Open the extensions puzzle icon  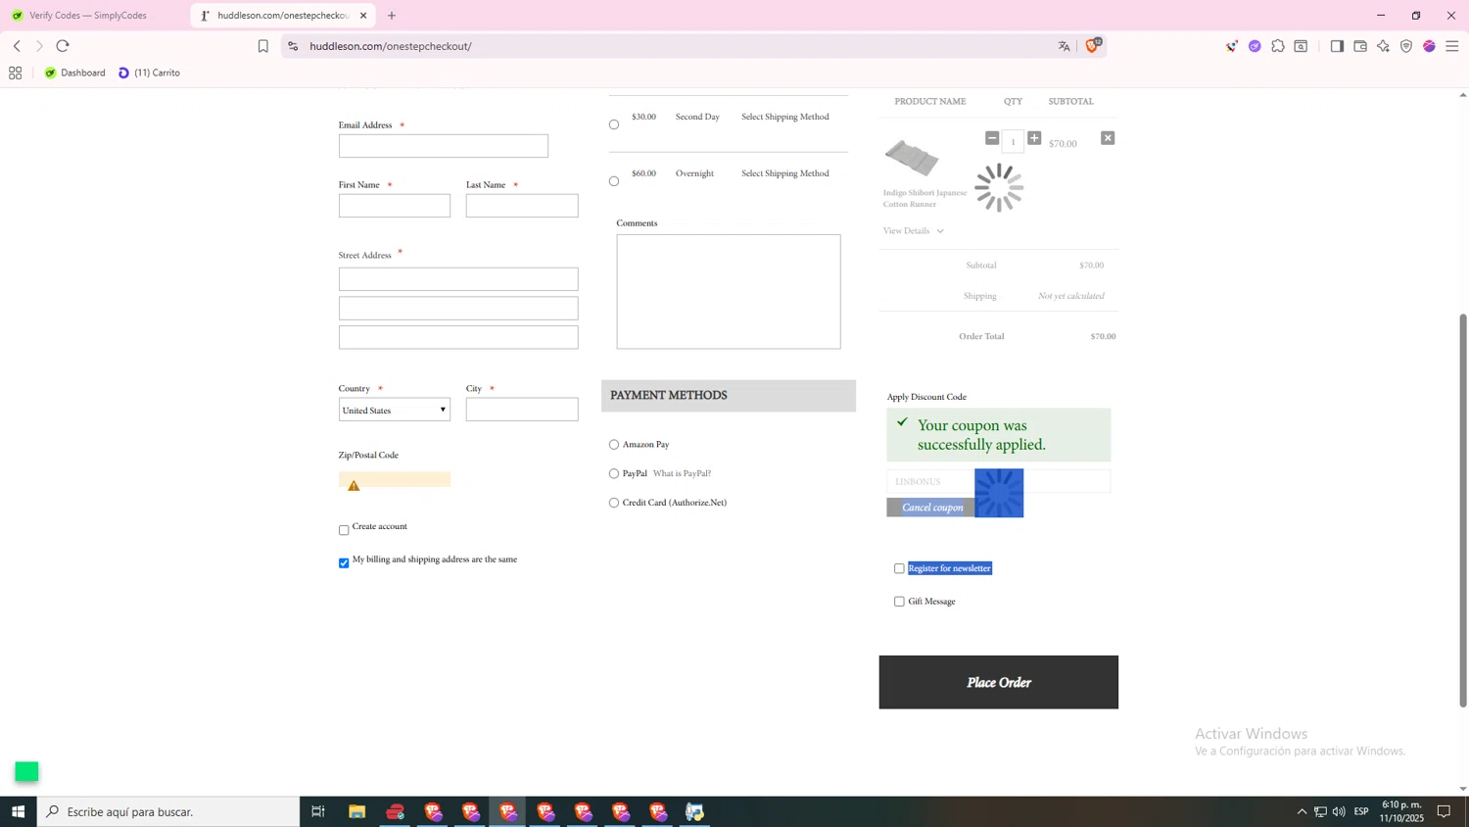pos(1278,46)
